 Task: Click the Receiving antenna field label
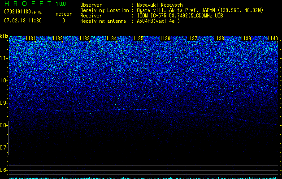click(x=103, y=21)
